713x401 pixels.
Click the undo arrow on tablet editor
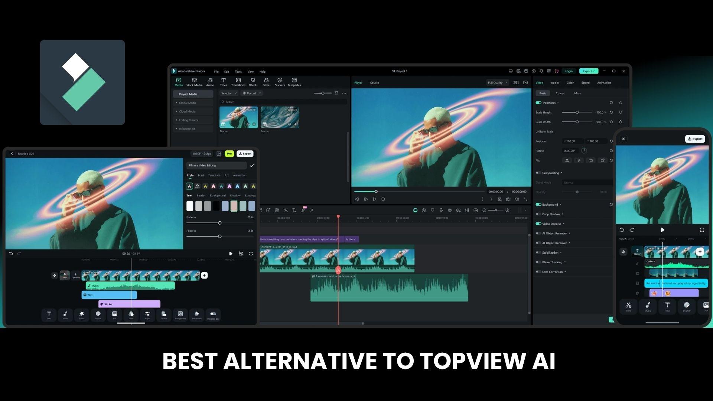(x=11, y=254)
